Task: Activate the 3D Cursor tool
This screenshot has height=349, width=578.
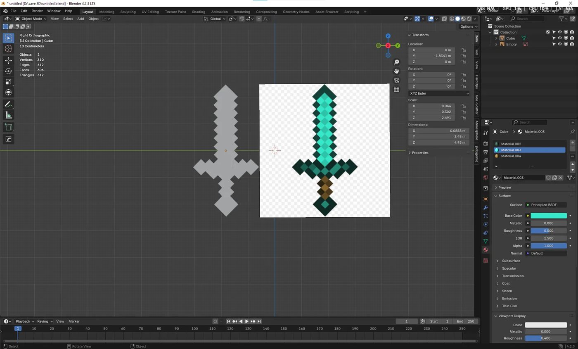Action: coord(8,49)
